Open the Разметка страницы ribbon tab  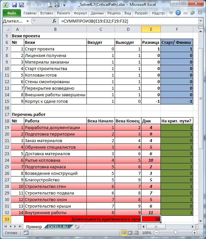[x=64, y=13]
